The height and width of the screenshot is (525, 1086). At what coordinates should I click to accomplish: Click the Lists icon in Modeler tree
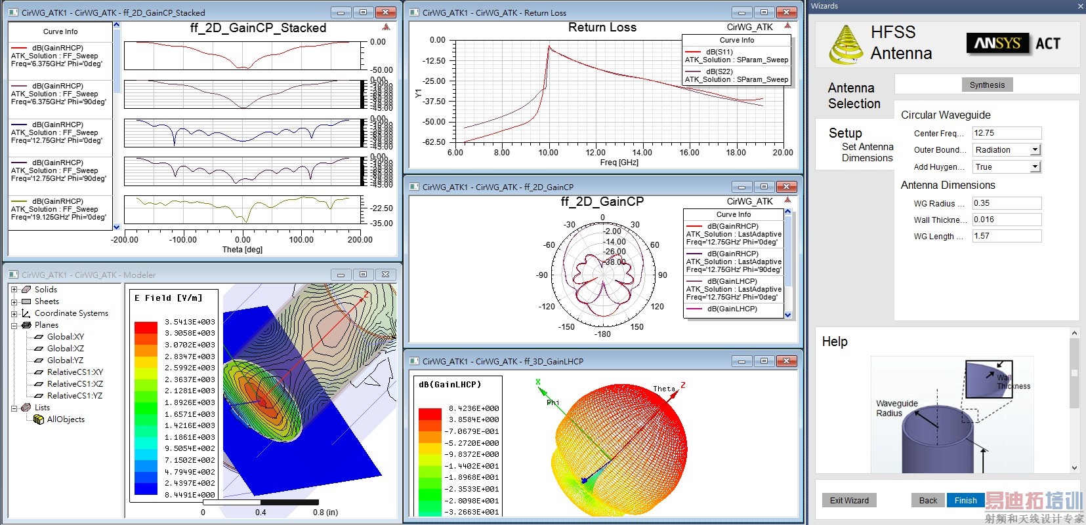pyautogui.click(x=26, y=408)
